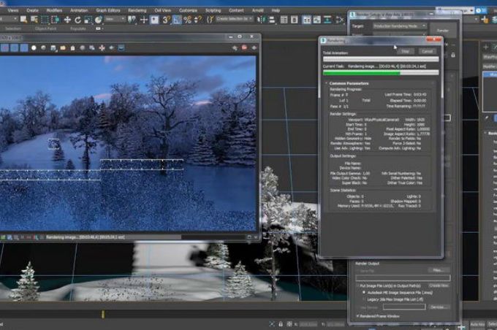
Task: Click the Mirror tool icon
Action: coord(261,20)
